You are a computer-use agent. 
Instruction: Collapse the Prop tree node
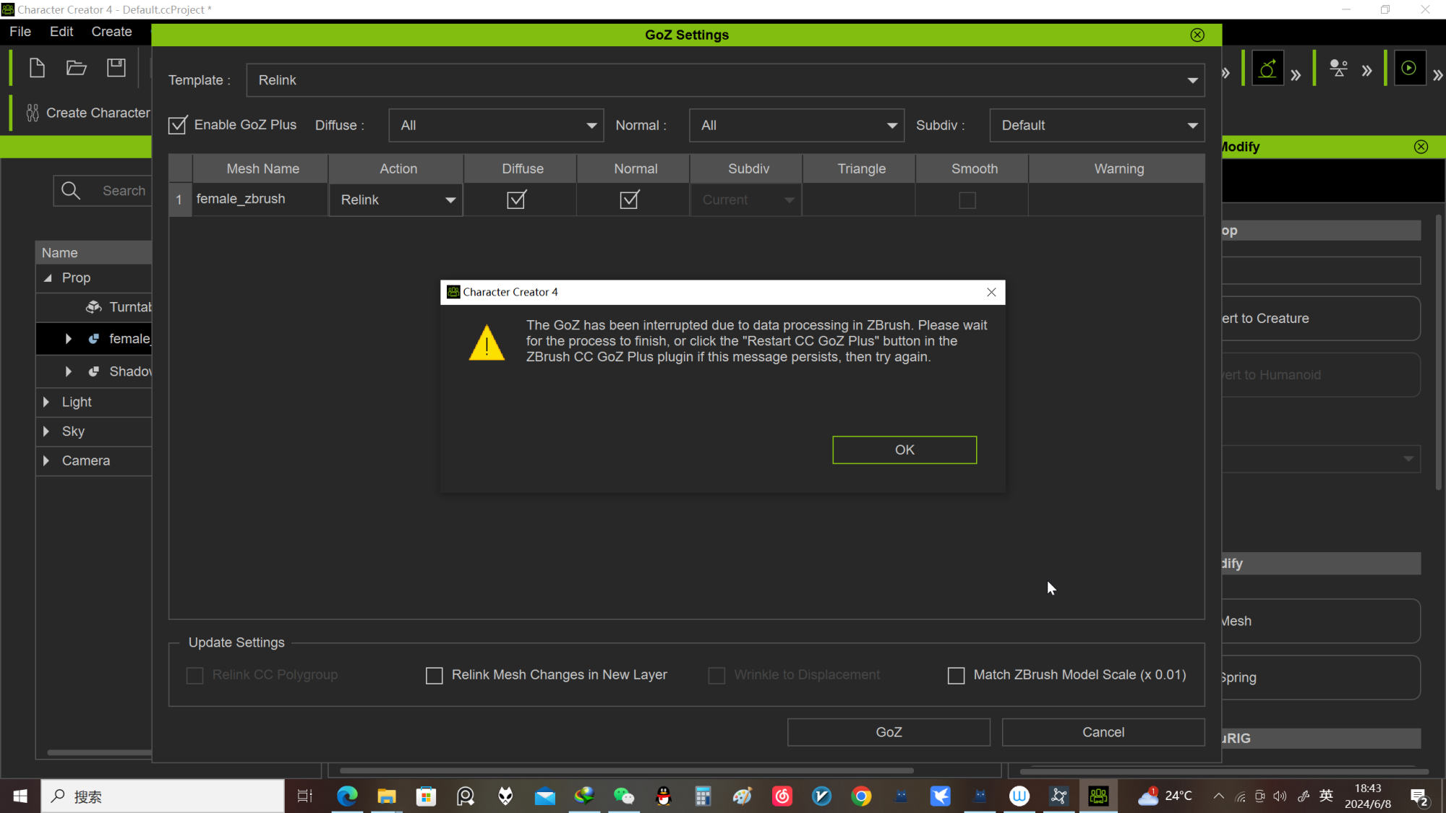47,278
